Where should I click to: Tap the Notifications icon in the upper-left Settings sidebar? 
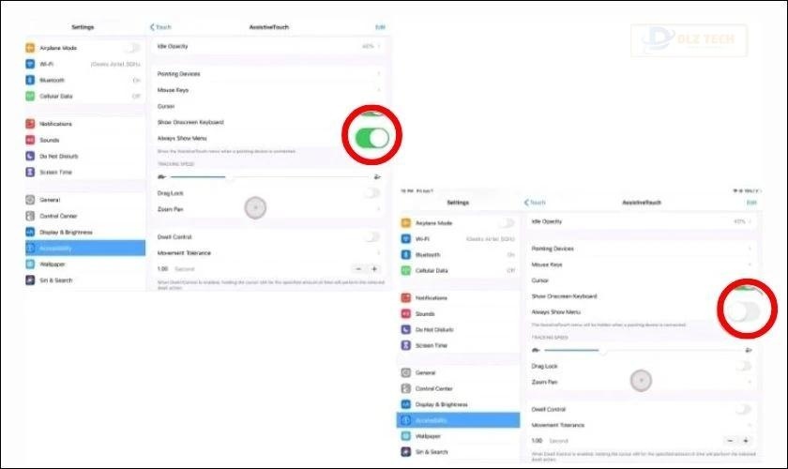31,124
